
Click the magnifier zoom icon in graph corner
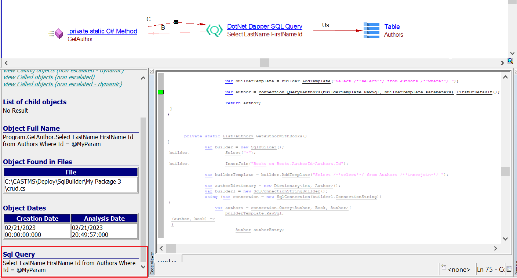[x=510, y=61]
